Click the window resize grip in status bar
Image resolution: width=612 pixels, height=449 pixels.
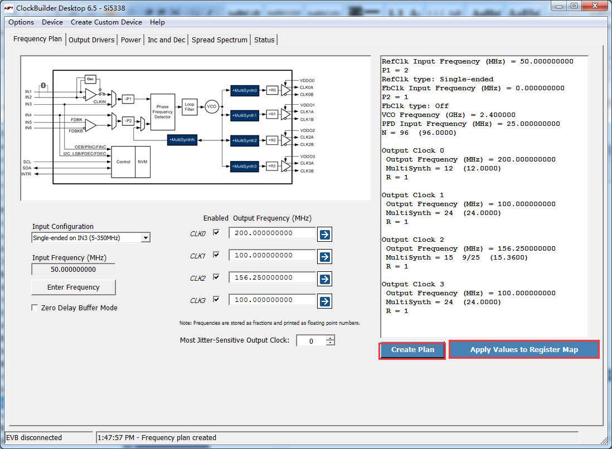[604, 441]
